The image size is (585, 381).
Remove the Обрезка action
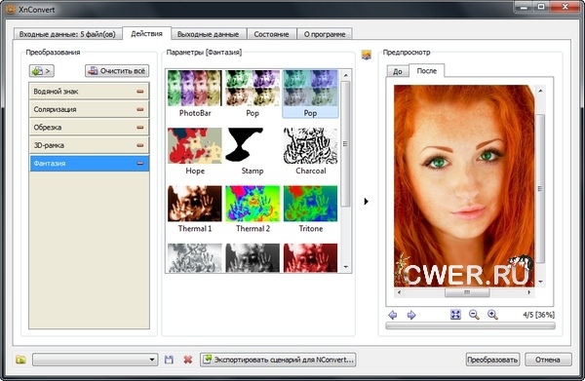click(x=139, y=127)
